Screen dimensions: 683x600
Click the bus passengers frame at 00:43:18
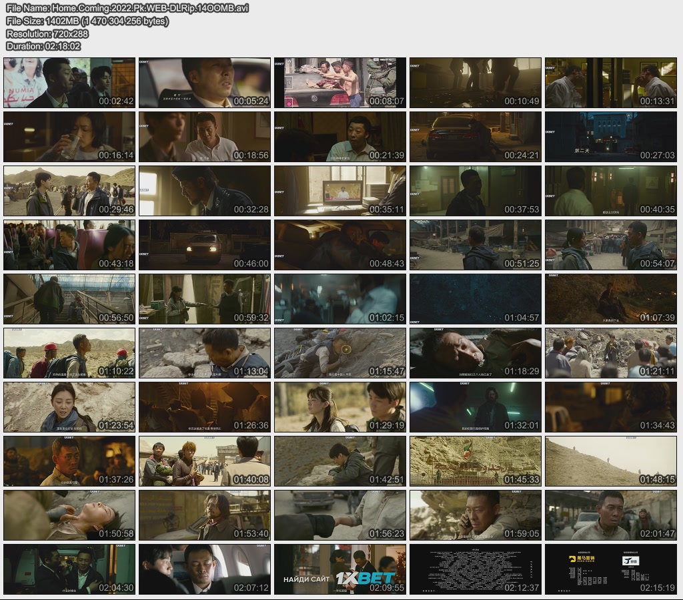(x=69, y=245)
